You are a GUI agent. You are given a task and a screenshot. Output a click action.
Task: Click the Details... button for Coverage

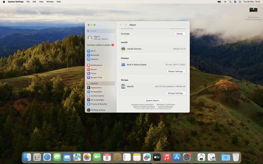(x=180, y=34)
